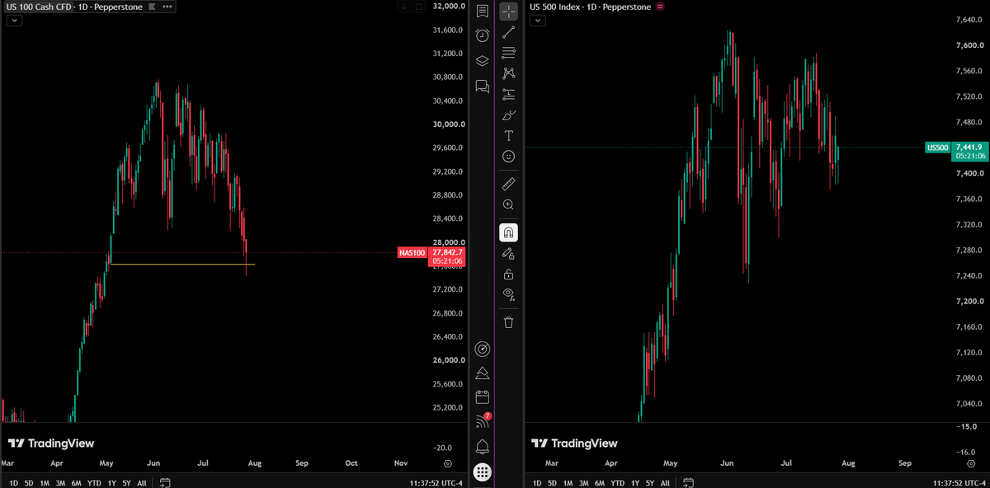Select the long position forecasting tool
The width and height of the screenshot is (990, 488).
[509, 94]
